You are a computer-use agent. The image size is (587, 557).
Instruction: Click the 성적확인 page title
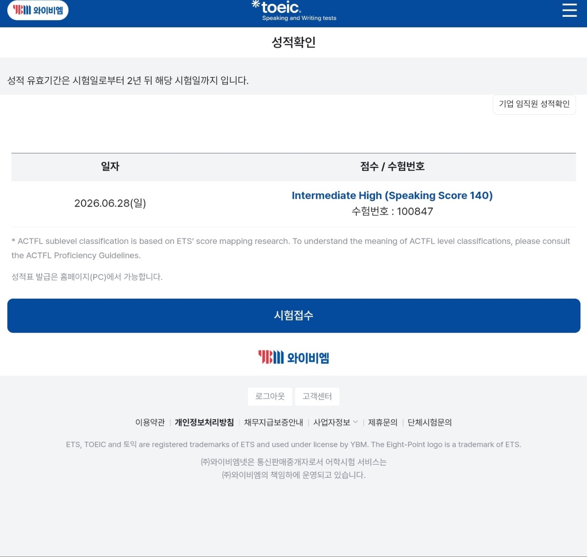pos(293,42)
